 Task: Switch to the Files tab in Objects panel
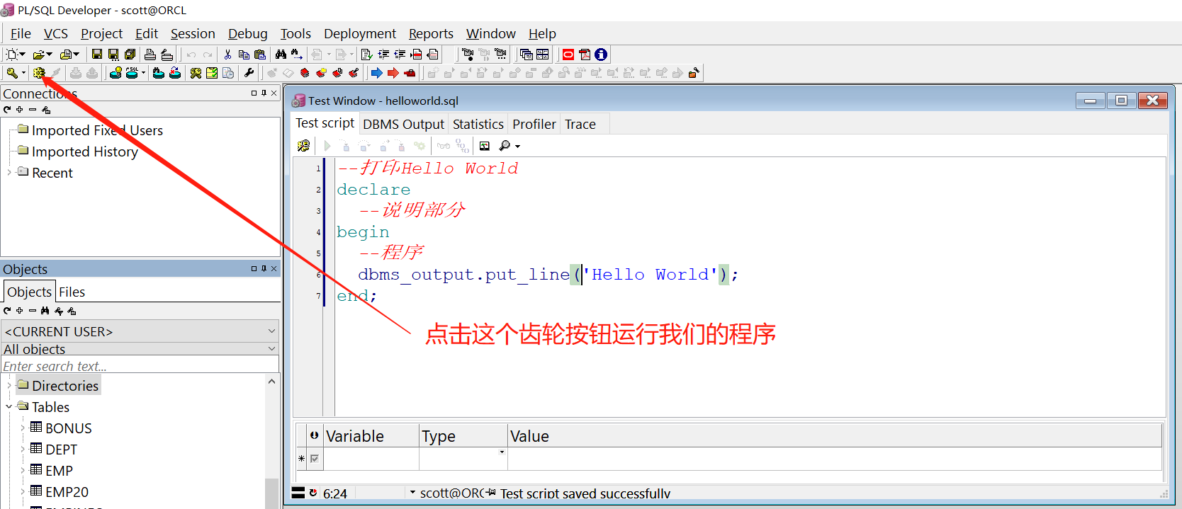point(72,292)
